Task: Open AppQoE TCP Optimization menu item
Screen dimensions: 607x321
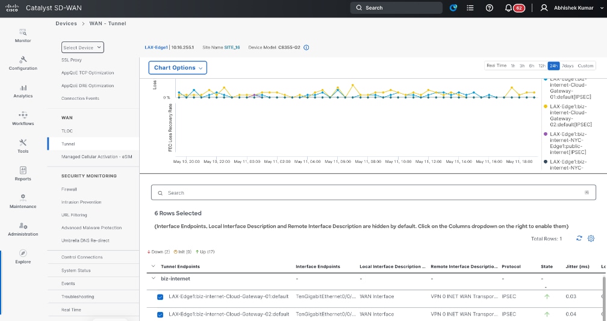Action: point(87,73)
